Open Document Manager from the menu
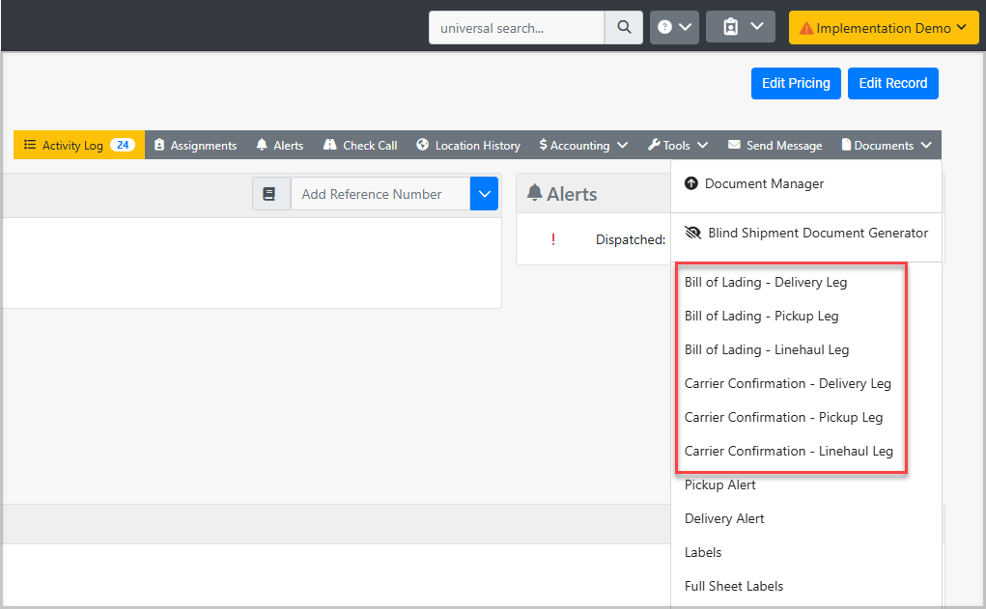The width and height of the screenshot is (986, 609). (x=763, y=183)
